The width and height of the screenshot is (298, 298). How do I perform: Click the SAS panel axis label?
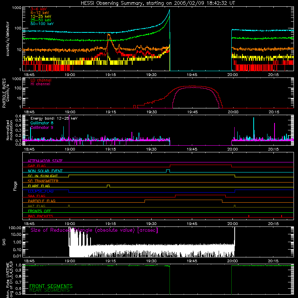(x=4, y=242)
